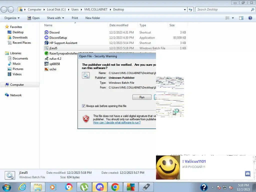Screen dimensions: 256x192
Task: Open the muted volume tray icon
Action: pos(231,187)
